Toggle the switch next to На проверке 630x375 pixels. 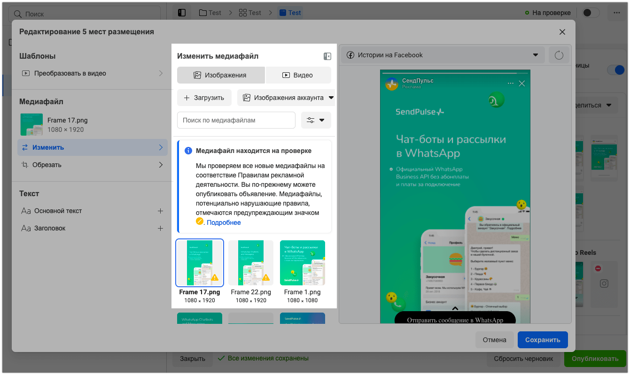(x=591, y=13)
